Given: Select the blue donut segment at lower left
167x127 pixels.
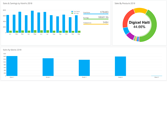Looking at the screenshot, I should click(126, 31).
